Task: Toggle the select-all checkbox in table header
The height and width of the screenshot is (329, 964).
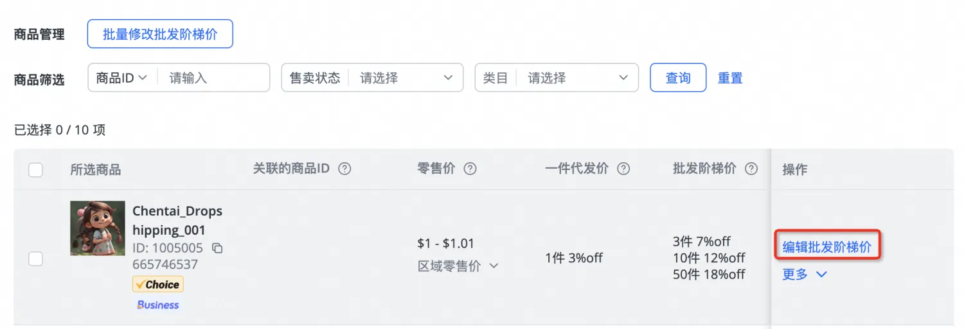Action: (36, 170)
